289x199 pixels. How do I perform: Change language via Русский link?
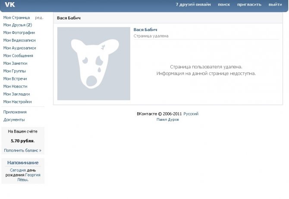(x=191, y=114)
